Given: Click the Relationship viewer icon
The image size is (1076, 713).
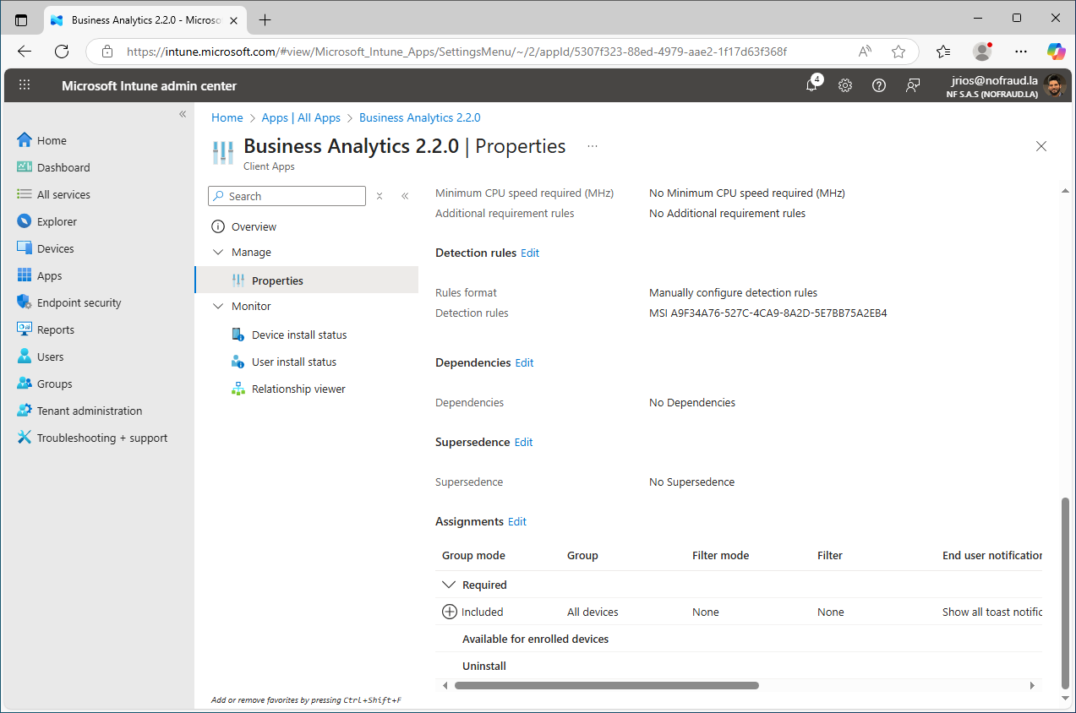Looking at the screenshot, I should point(238,389).
